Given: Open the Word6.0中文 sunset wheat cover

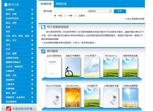Looking at the screenshot, I should pos(73,97).
